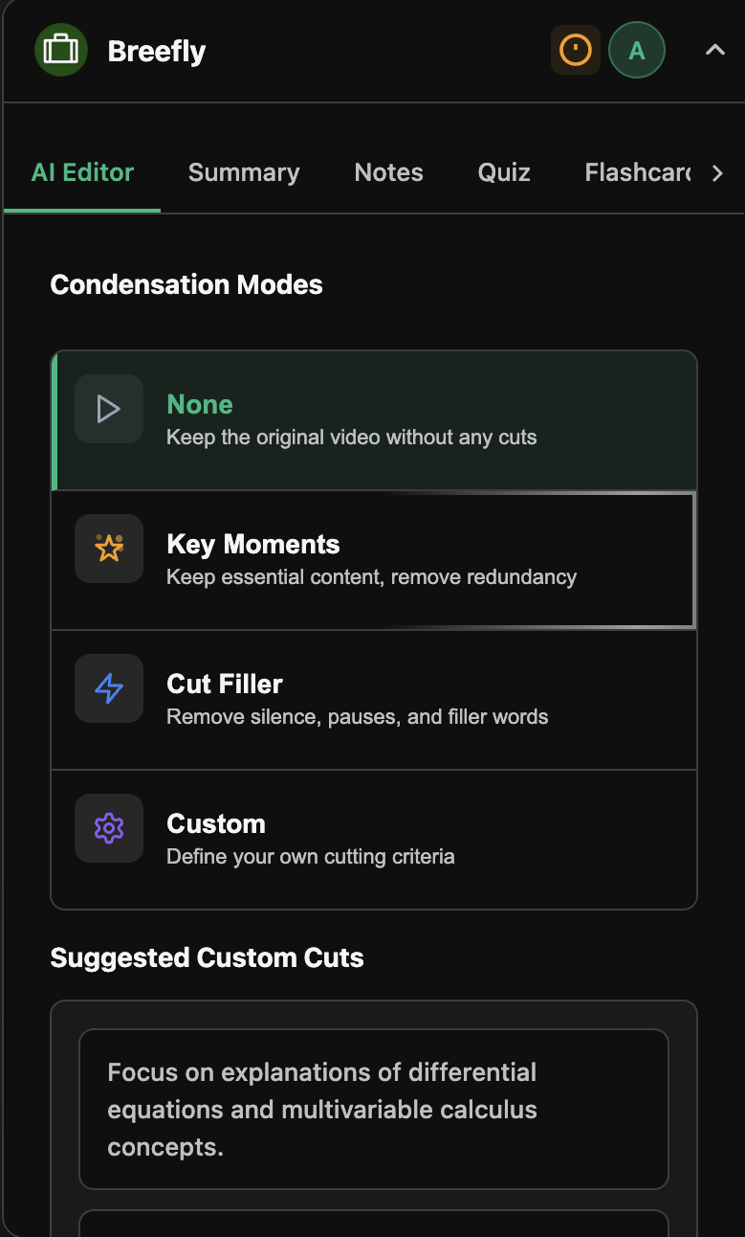Open the Notes tab
The image size is (745, 1237).
pyautogui.click(x=388, y=173)
